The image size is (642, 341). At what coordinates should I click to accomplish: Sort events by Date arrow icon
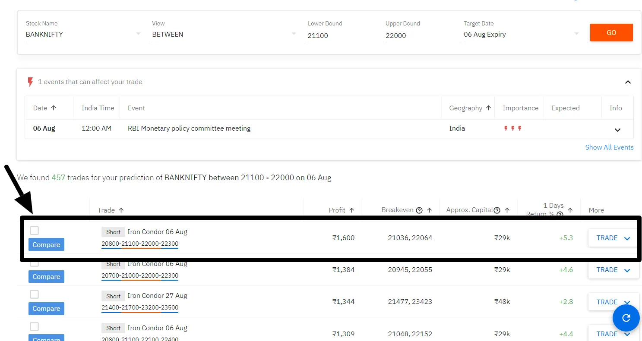click(54, 108)
